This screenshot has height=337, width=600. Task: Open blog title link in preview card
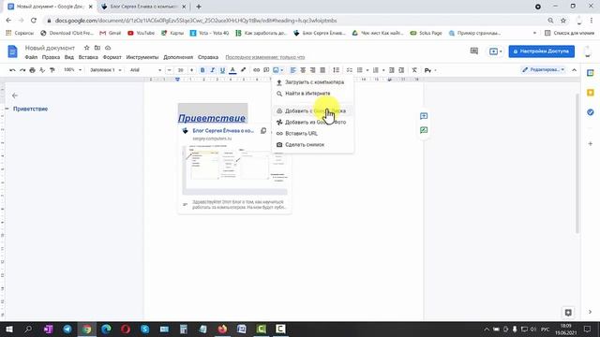tap(223, 131)
